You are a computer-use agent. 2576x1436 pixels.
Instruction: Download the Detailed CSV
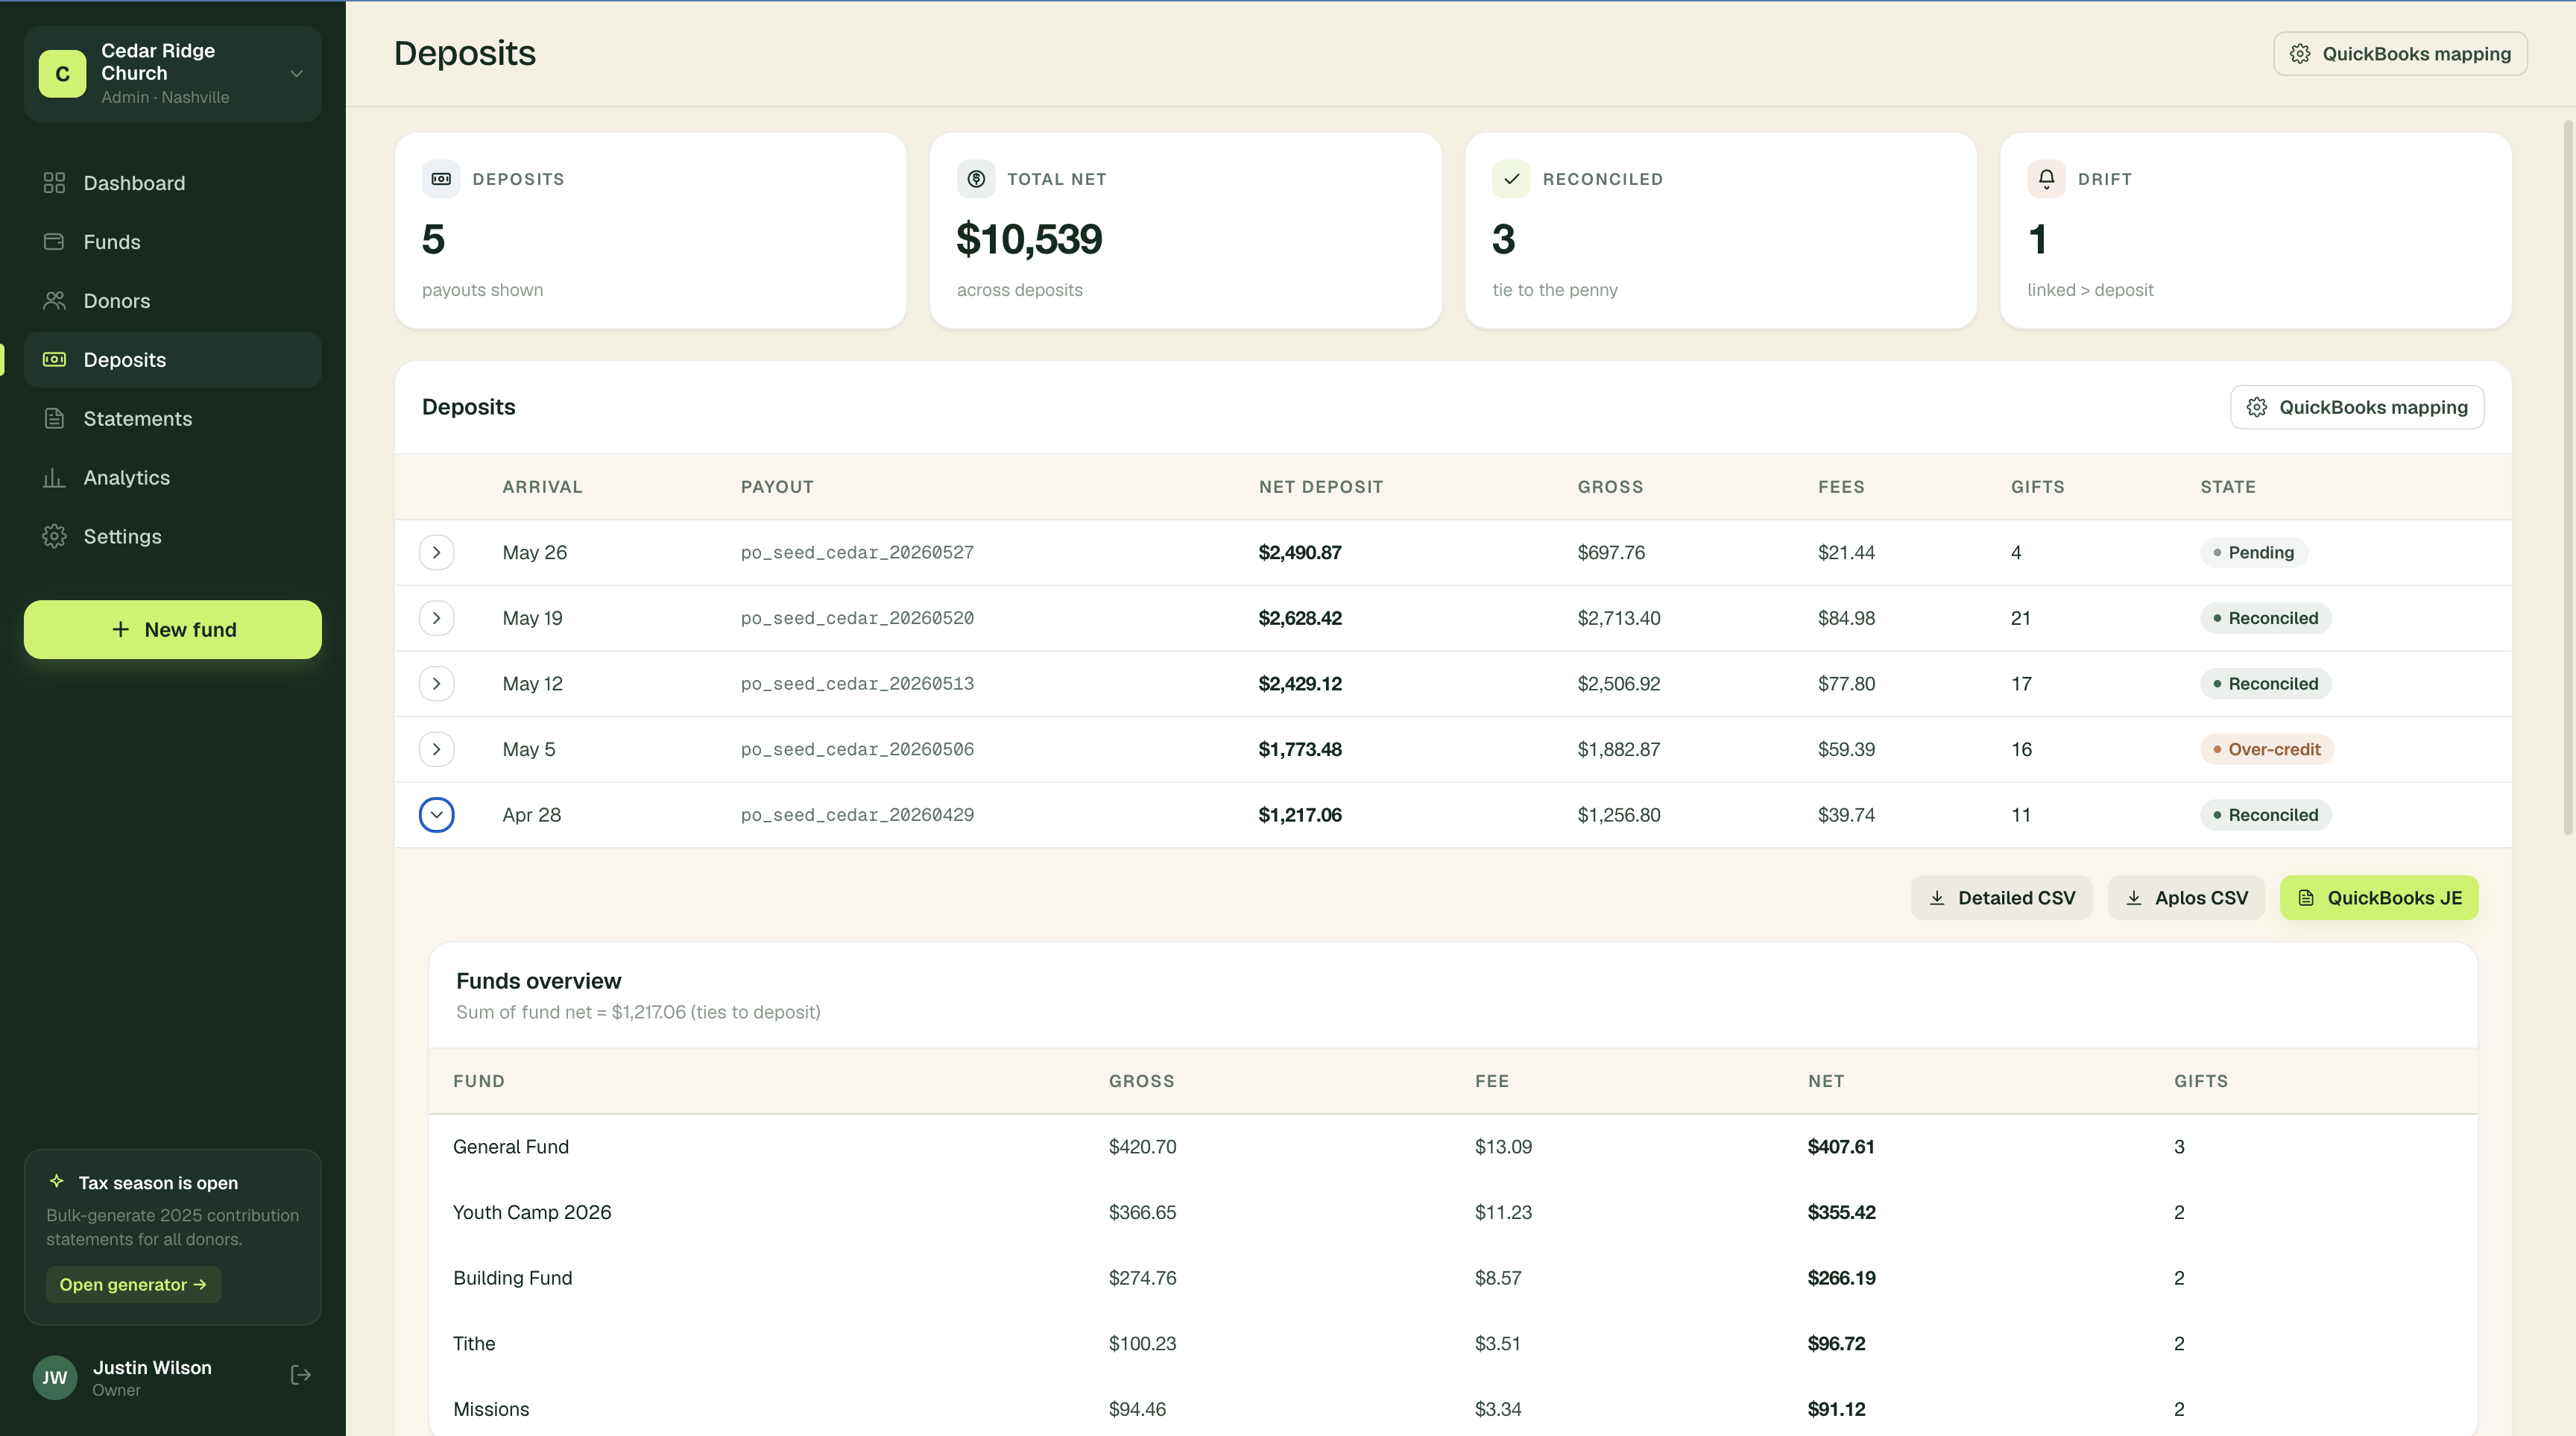[x=2001, y=898]
